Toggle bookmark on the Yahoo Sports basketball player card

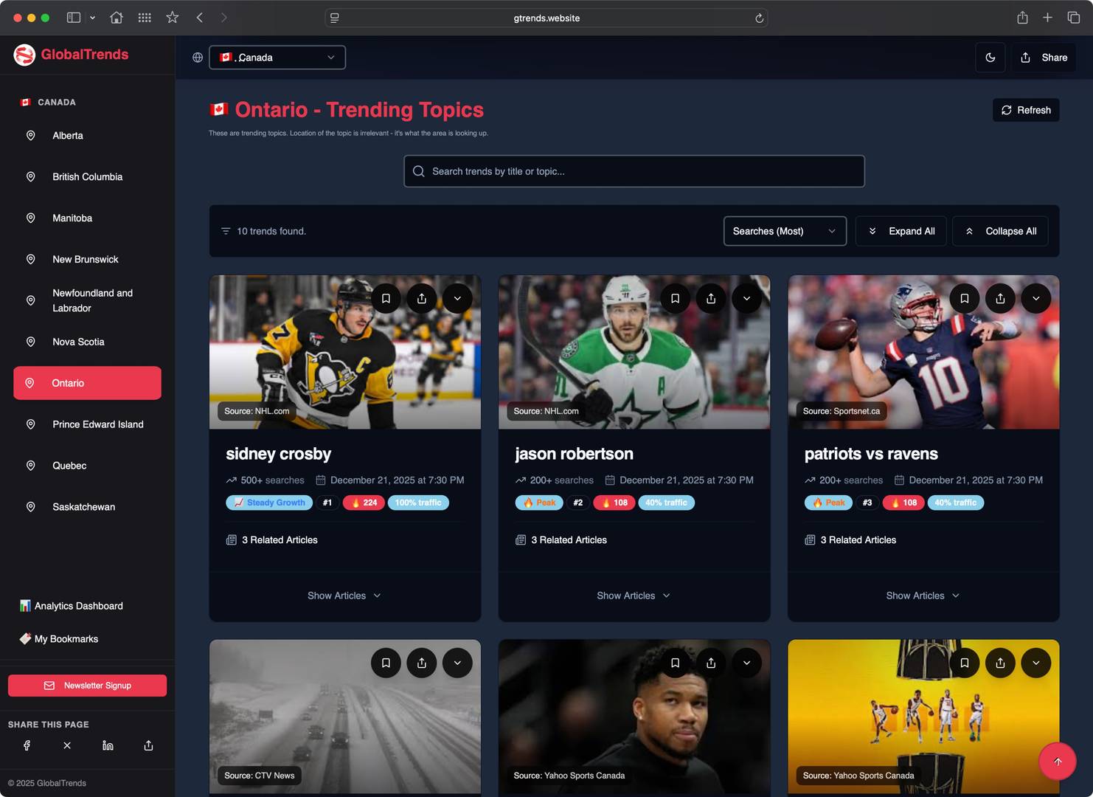pyautogui.click(x=675, y=663)
